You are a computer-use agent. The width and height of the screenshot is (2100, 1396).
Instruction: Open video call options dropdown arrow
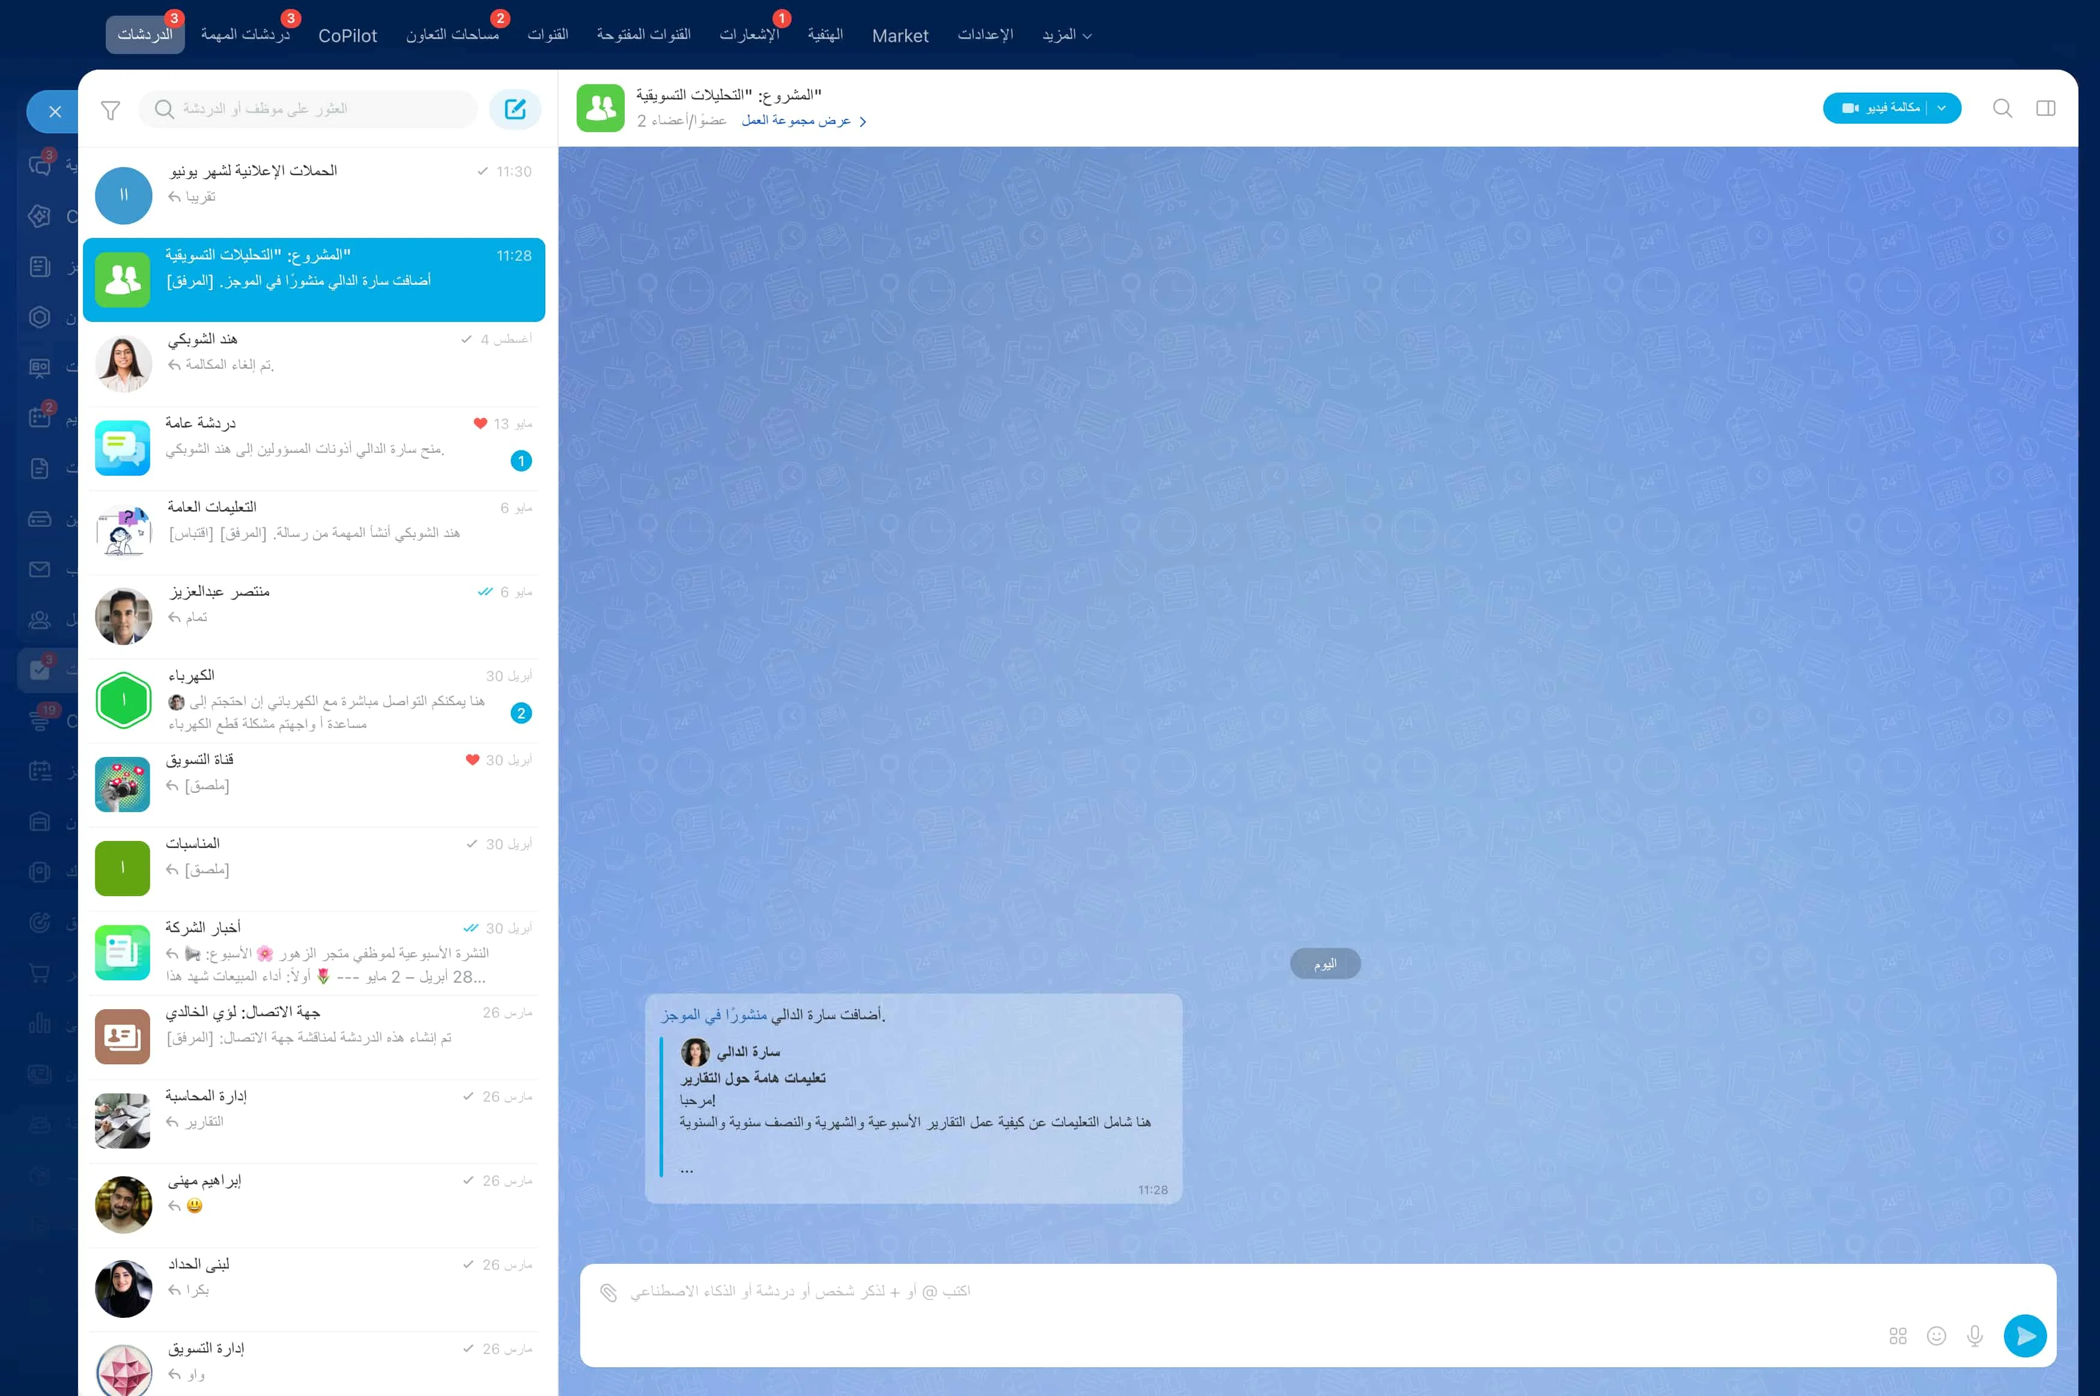coord(1941,108)
